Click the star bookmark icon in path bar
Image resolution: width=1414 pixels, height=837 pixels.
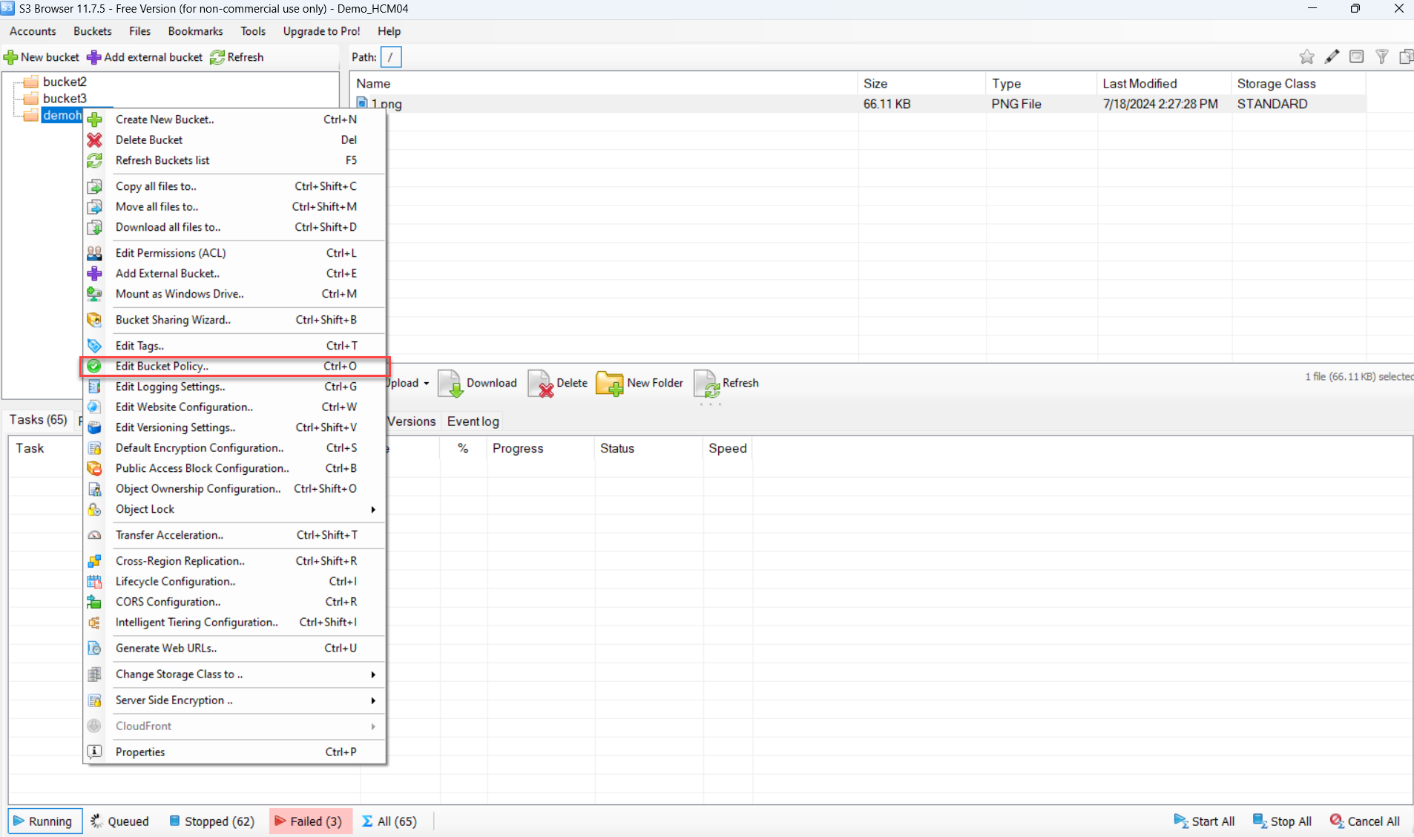(1306, 57)
